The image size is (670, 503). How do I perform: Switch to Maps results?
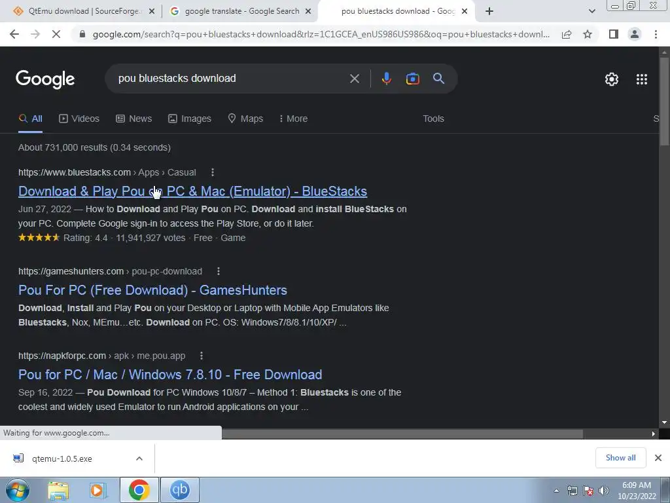(x=245, y=119)
